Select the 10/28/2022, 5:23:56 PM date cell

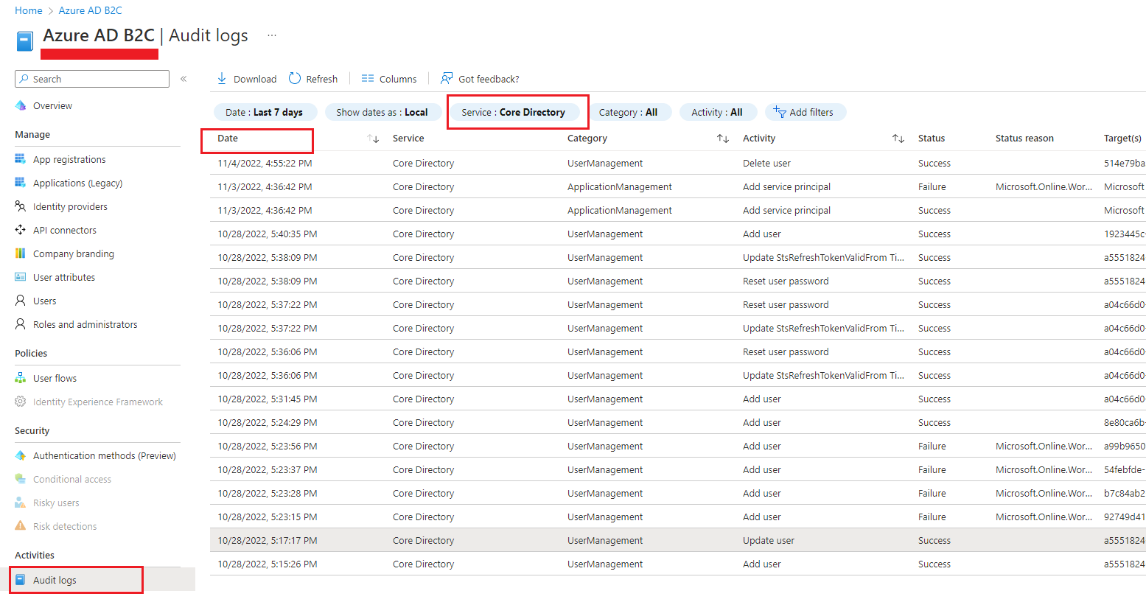(x=268, y=446)
